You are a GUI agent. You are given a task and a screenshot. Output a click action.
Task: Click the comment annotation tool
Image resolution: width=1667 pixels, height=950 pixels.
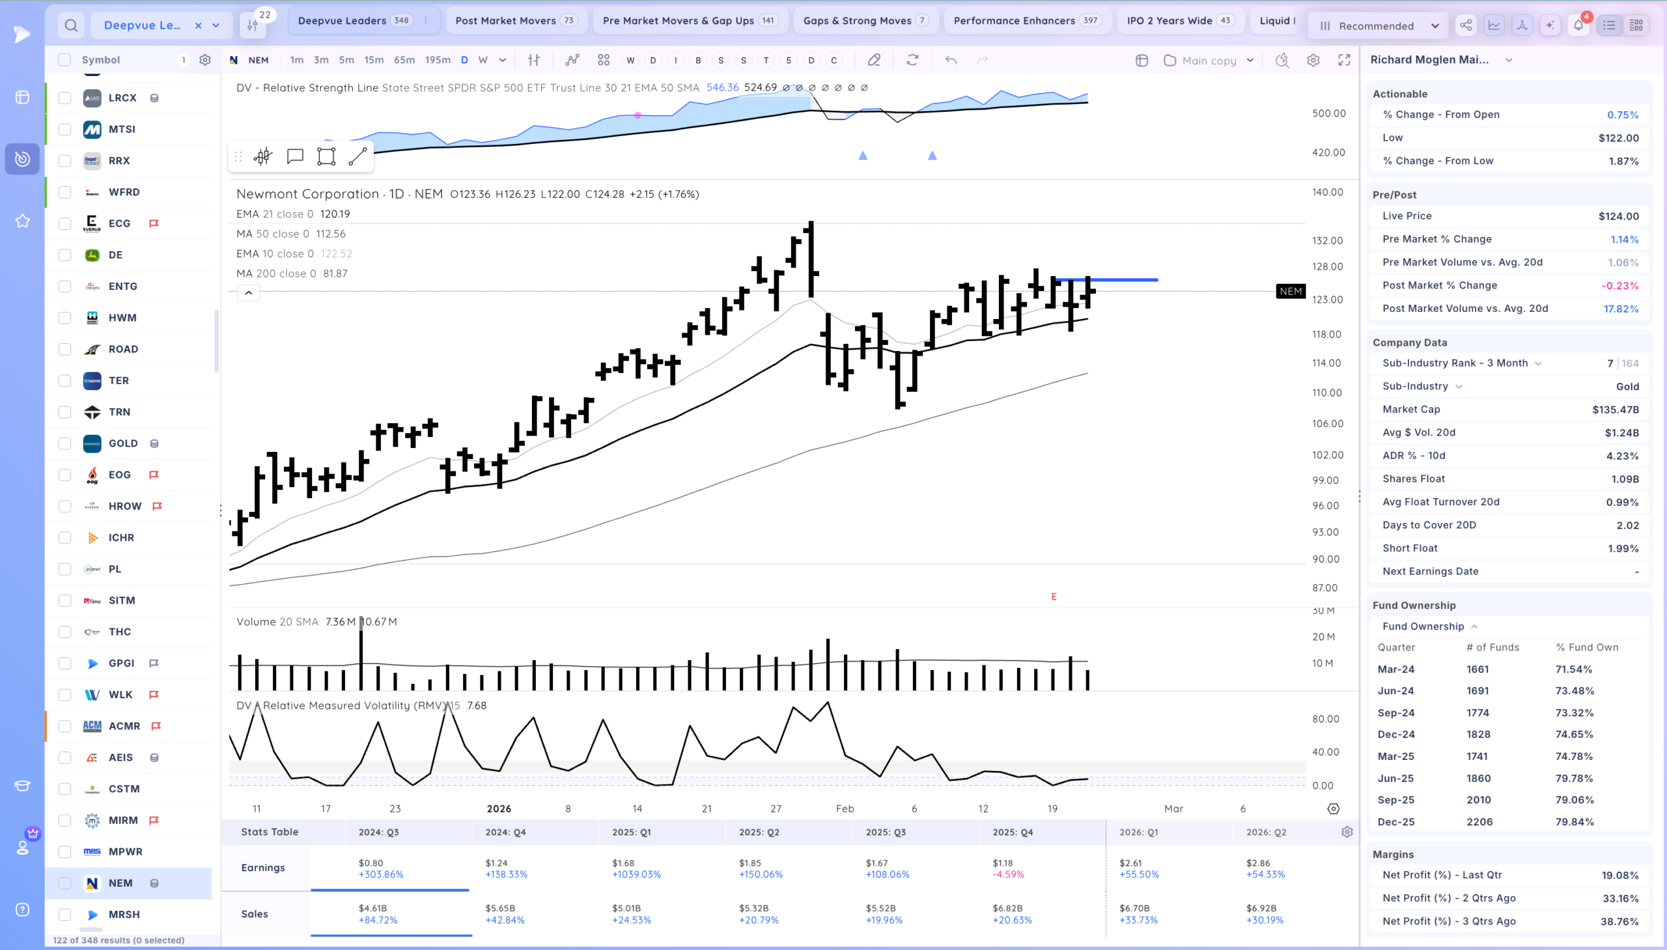tap(295, 156)
